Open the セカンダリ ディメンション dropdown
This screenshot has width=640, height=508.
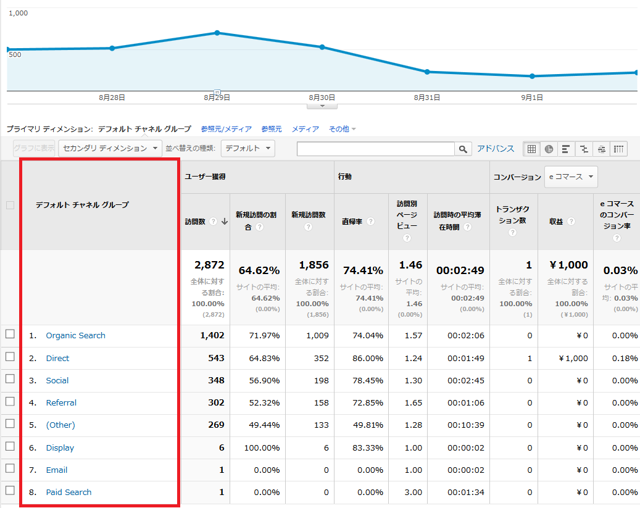(110, 148)
